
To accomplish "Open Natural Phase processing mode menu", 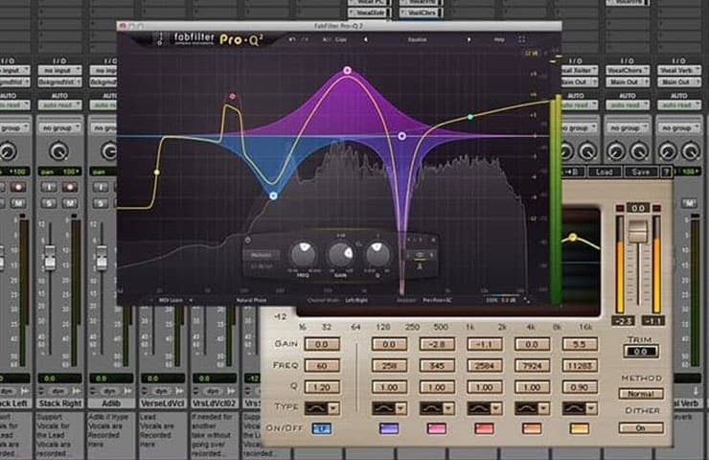I will (x=251, y=300).
